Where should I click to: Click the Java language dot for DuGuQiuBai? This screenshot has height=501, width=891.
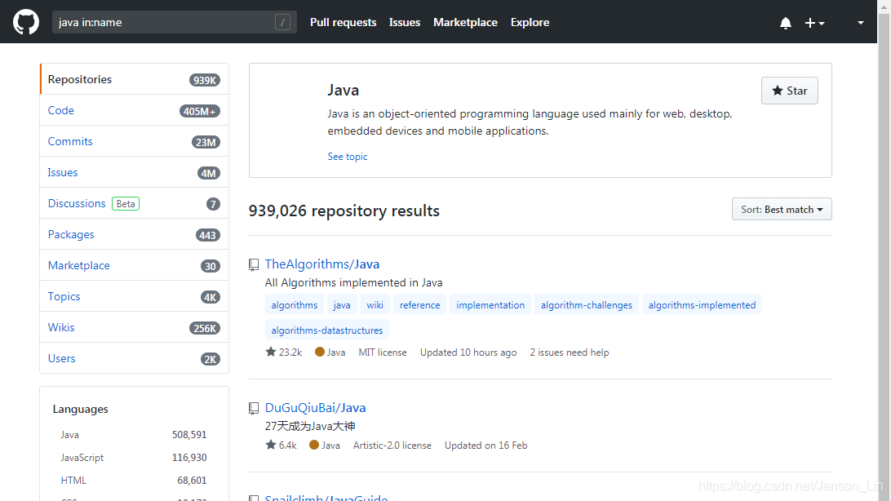point(313,445)
